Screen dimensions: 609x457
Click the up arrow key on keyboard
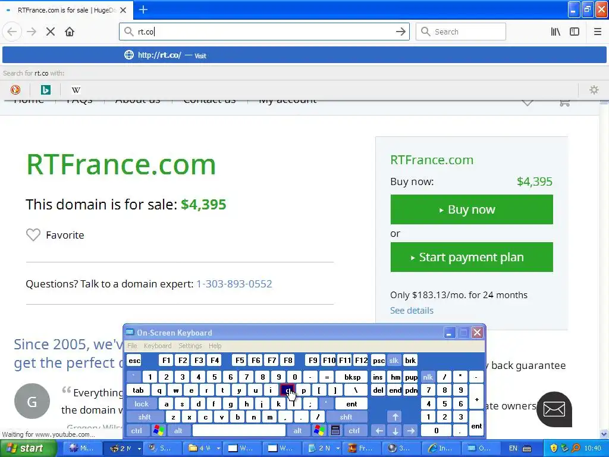[x=395, y=417]
